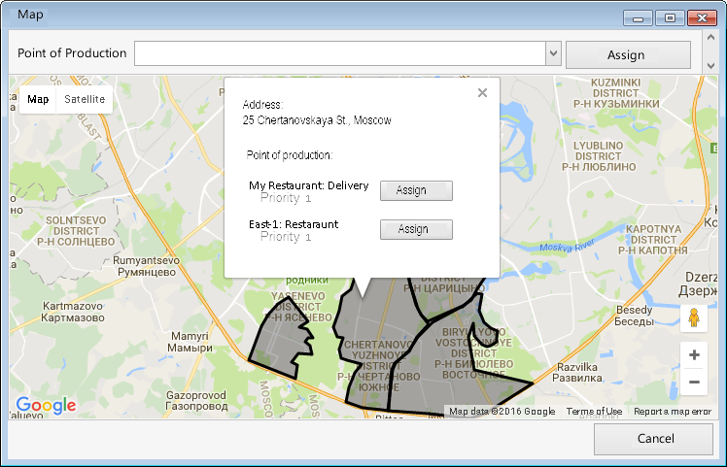The image size is (727, 467).
Task: Assign East-1: Restaraunt as production point
Action: (x=416, y=229)
